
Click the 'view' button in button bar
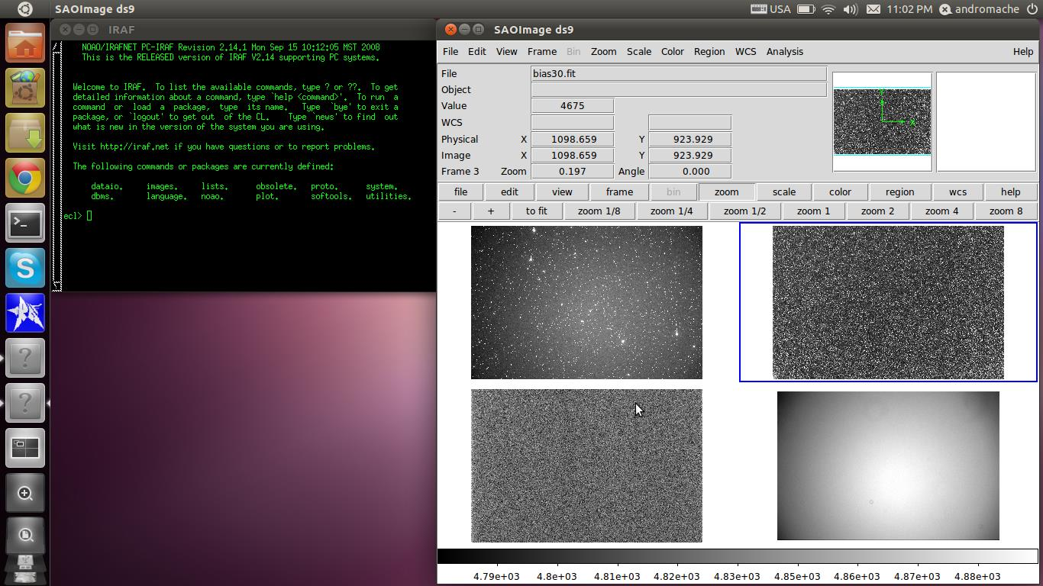coord(562,192)
